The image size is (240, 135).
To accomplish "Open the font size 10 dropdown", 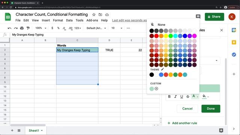I will pos(117,28).
